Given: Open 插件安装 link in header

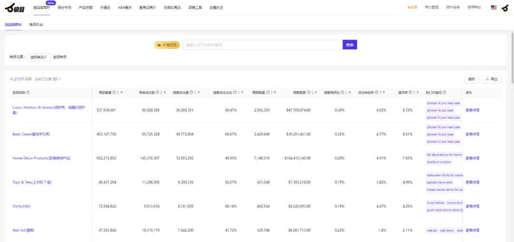Looking at the screenshot, I should [453, 8].
